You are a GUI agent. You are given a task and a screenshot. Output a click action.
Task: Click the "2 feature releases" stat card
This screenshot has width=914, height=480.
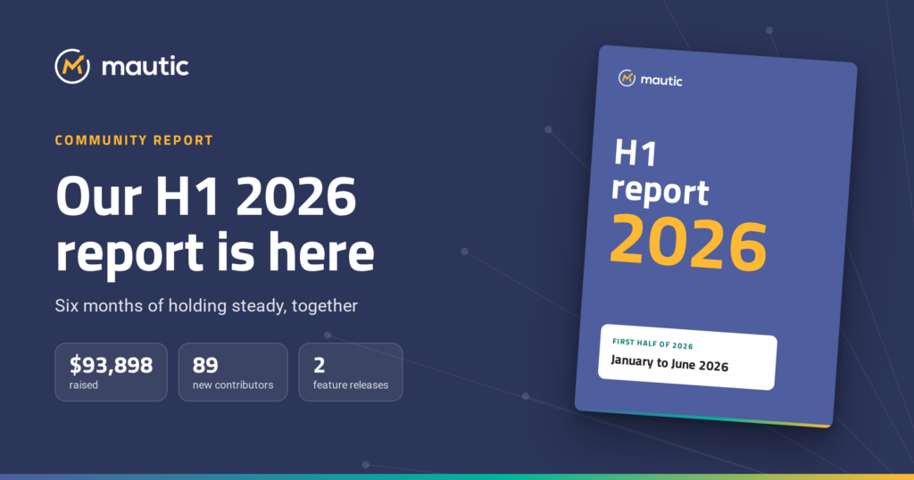(x=350, y=372)
